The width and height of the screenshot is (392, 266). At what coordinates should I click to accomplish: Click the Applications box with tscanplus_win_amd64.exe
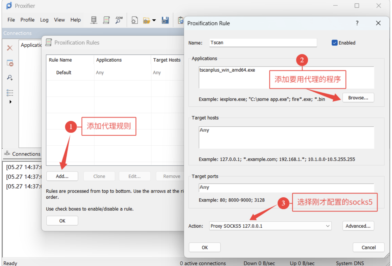pos(286,78)
